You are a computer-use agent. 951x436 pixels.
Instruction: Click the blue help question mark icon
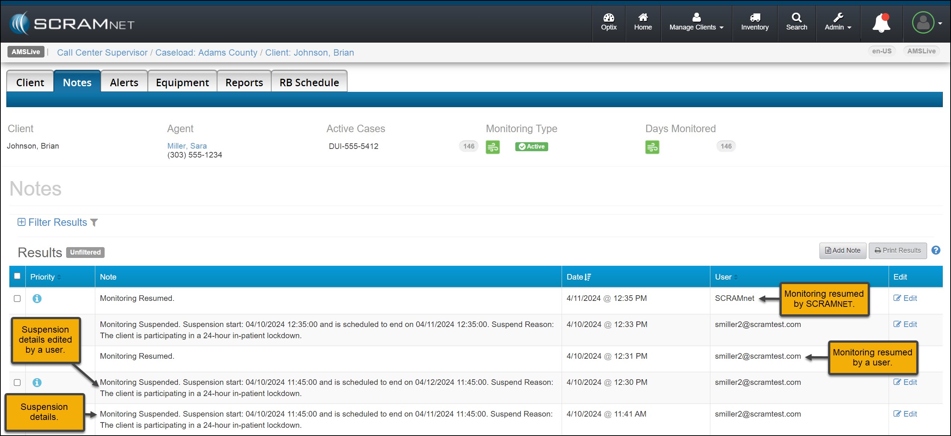coord(936,250)
